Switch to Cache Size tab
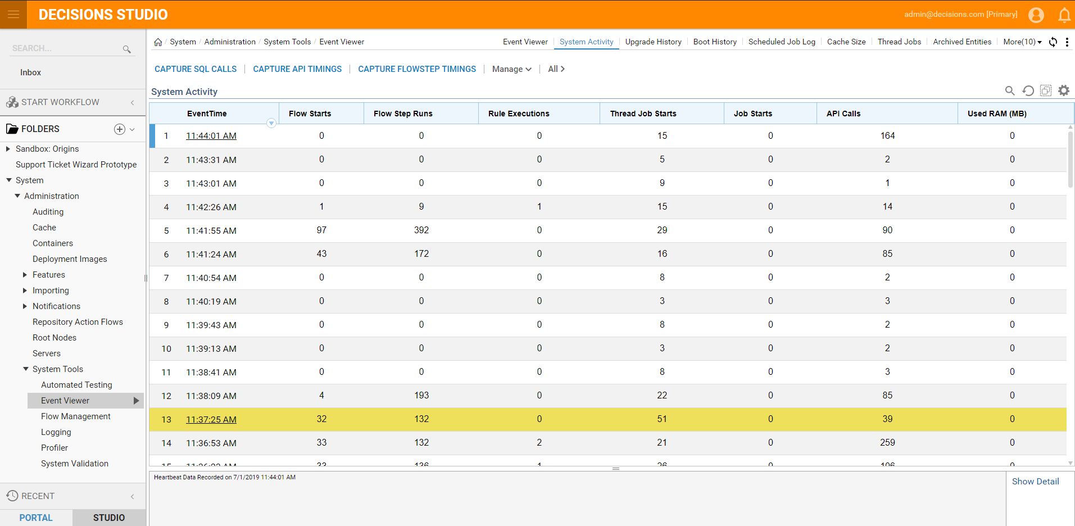This screenshot has height=526, width=1075. click(846, 42)
